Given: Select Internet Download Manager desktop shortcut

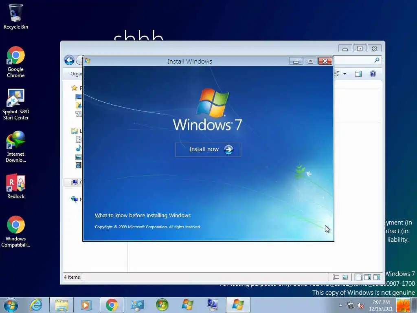Looking at the screenshot, I should (16, 146).
